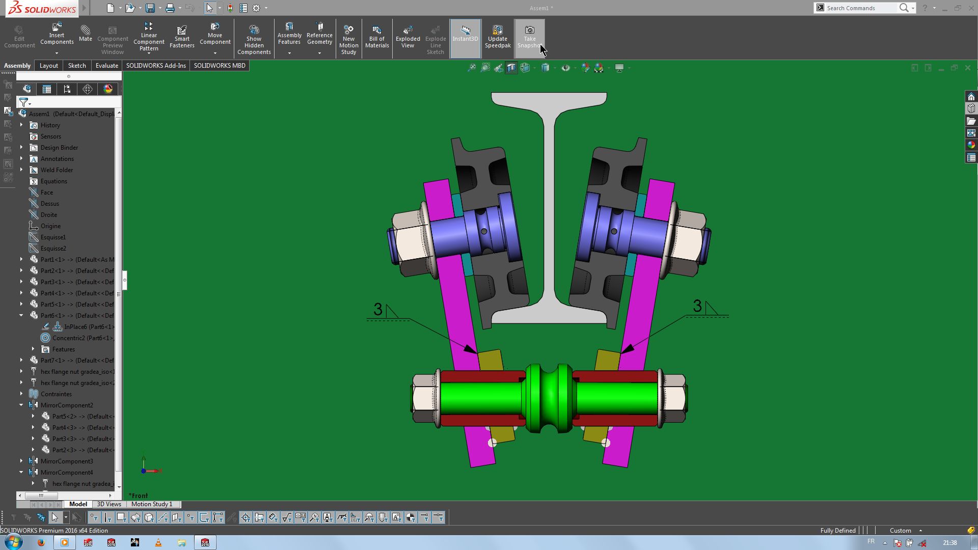Open the SOLIDWORKS Add-Ins tab

pyautogui.click(x=156, y=66)
